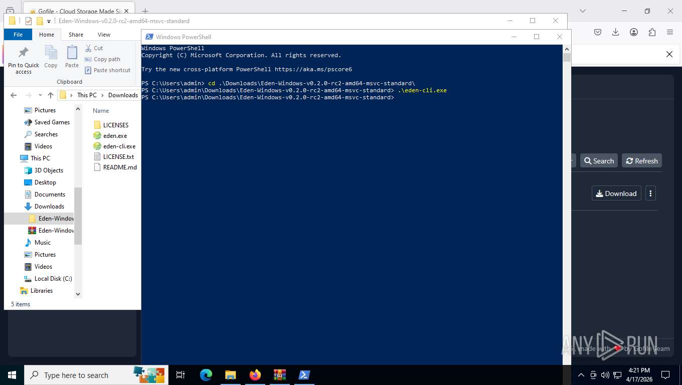Open the Firefox application menu
The width and height of the screenshot is (682, 385).
pos(670,32)
